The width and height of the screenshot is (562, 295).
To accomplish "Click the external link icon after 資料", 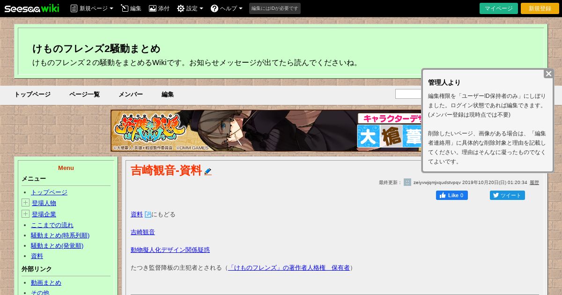I will [148, 214].
